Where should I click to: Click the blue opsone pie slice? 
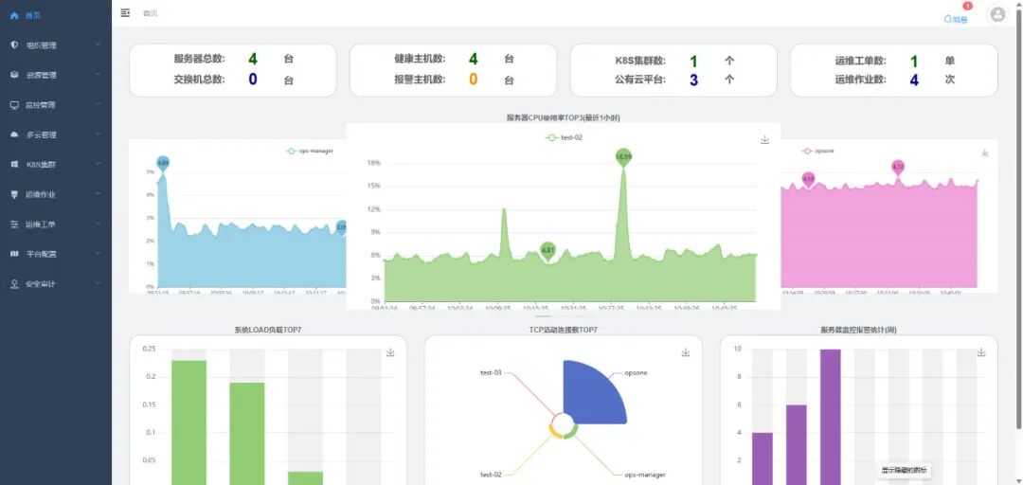(x=592, y=393)
